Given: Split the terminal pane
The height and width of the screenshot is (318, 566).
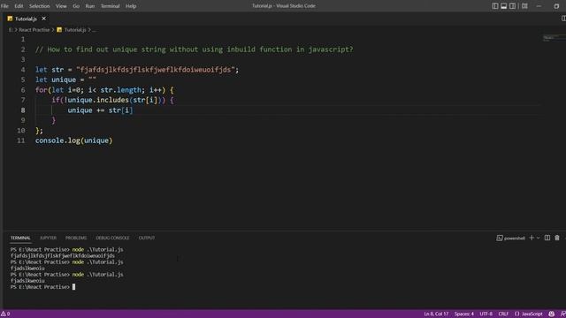Looking at the screenshot, I should tap(547, 238).
